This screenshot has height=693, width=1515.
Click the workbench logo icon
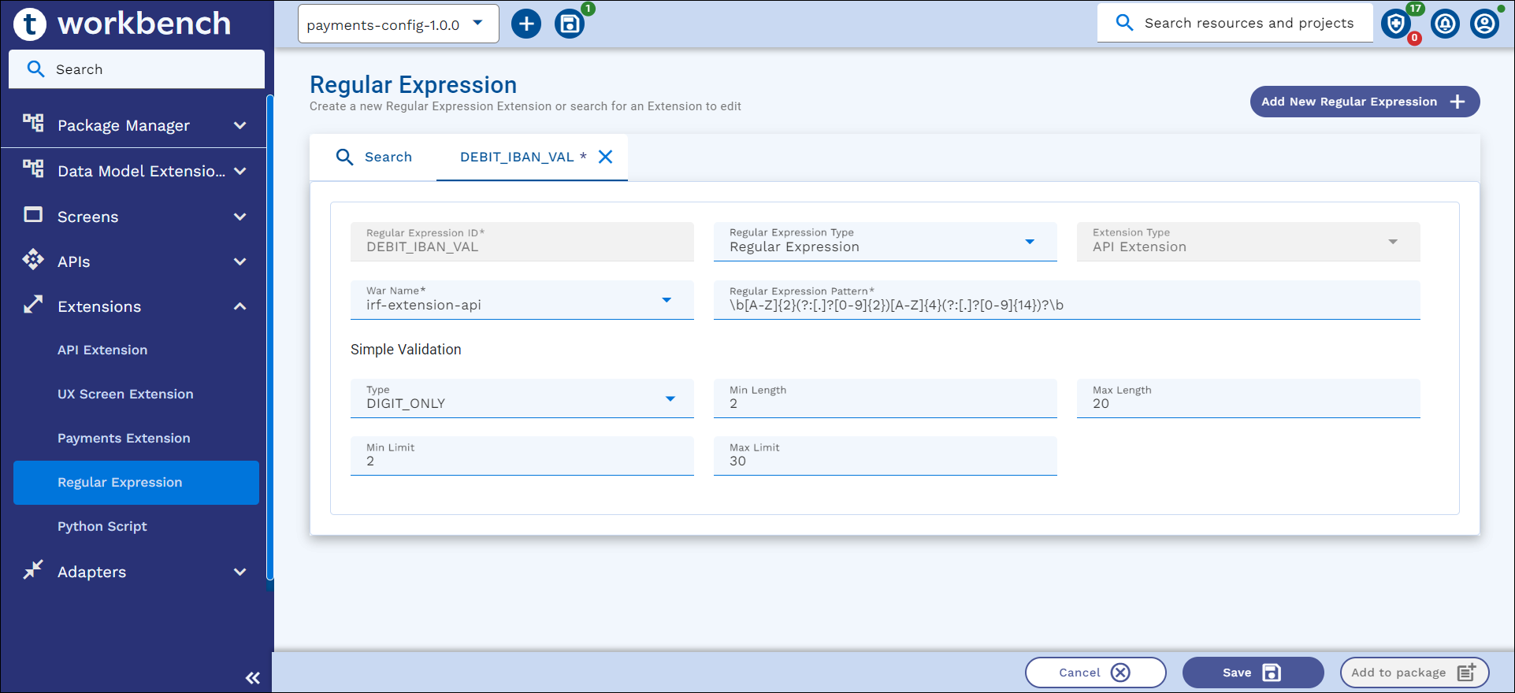[30, 24]
